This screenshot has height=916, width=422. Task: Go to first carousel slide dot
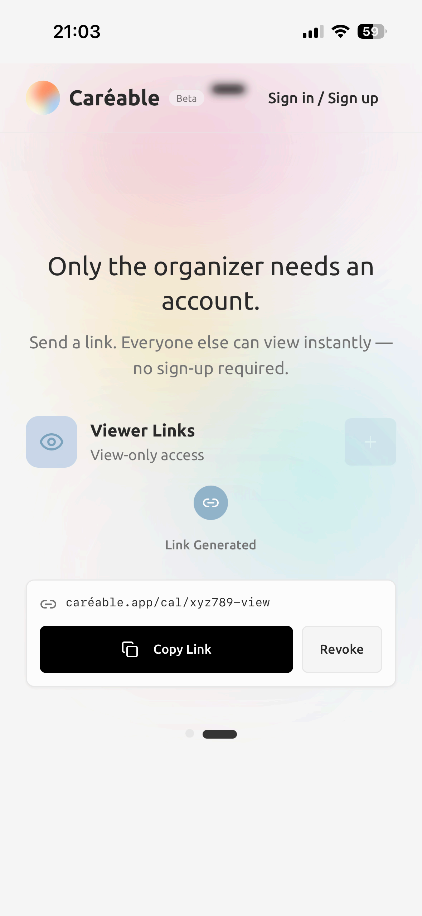(190, 734)
